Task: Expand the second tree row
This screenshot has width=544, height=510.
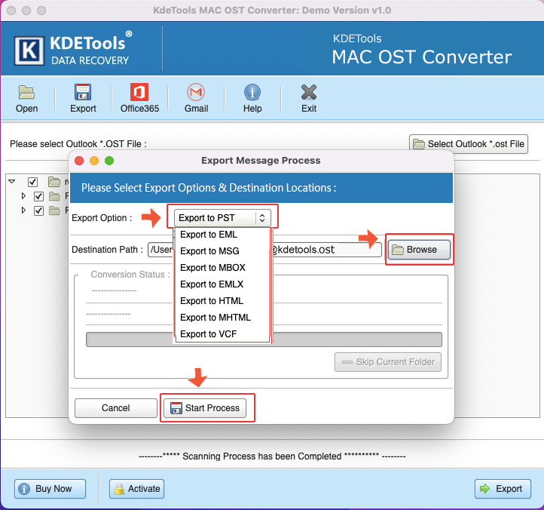Action: pos(23,196)
